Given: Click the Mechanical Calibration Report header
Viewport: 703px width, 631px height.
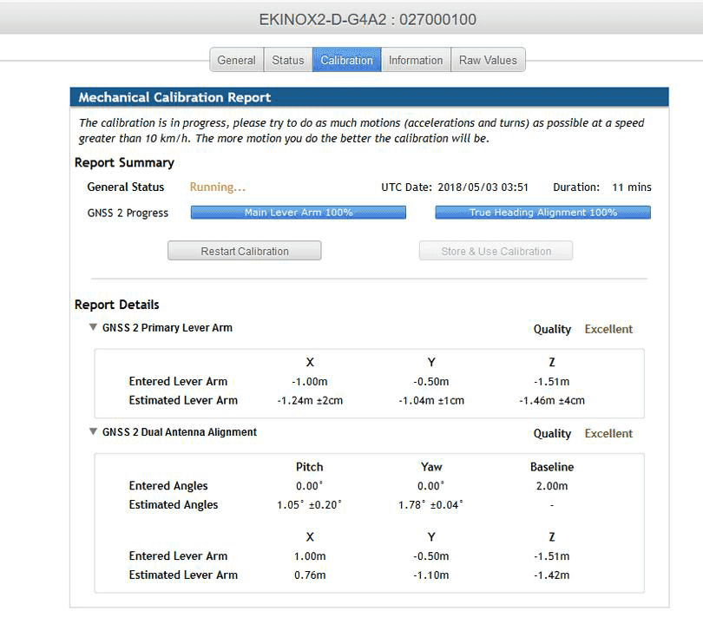Looking at the screenshot, I should coord(174,97).
